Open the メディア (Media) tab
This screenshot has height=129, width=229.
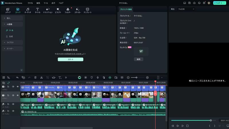pos(8,11)
